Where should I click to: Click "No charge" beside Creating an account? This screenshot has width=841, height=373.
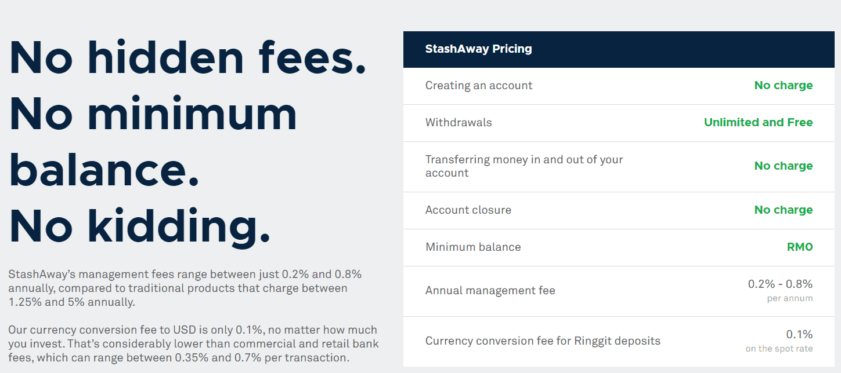click(x=783, y=86)
